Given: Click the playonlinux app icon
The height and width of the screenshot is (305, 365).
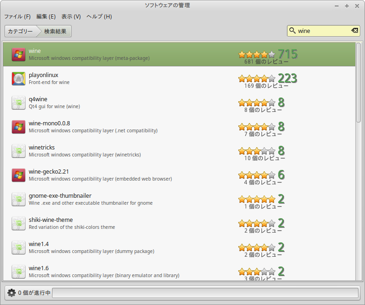Looking at the screenshot, I should 19,78.
